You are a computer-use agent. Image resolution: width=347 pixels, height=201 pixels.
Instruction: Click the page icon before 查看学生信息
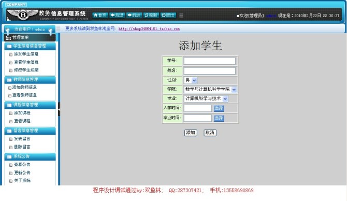(x=10, y=63)
